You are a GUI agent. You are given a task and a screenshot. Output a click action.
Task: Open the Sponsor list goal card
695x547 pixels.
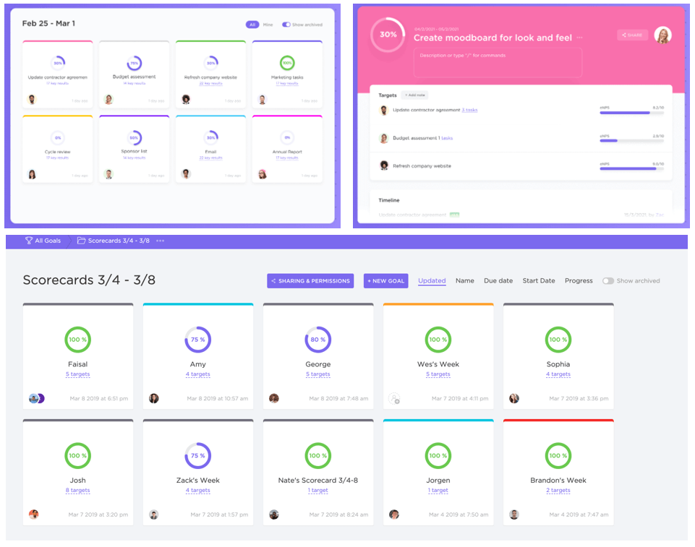click(x=135, y=149)
